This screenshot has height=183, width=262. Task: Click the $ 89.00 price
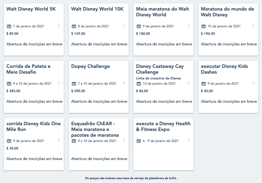[12, 33]
